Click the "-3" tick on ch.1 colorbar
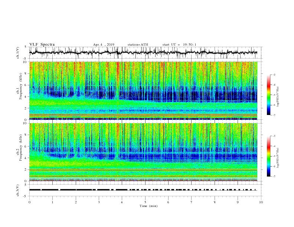294x227 pixels. [x=274, y=75]
